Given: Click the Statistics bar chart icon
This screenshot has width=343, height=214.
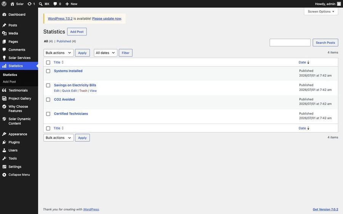Looking at the screenshot, I should (x=4, y=66).
